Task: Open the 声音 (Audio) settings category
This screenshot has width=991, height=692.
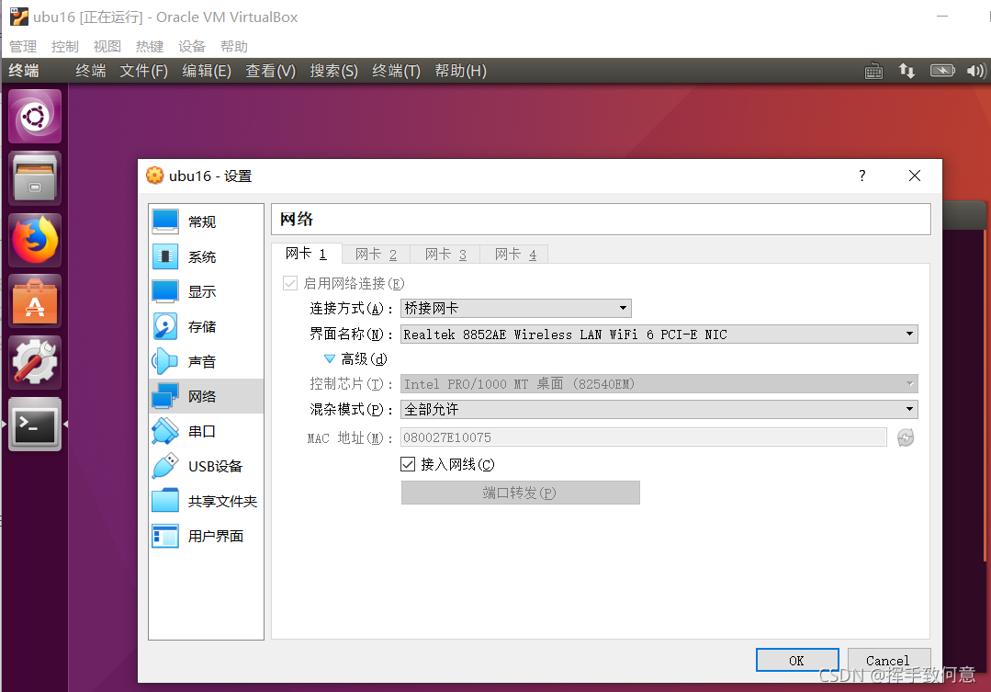Action: point(206,361)
